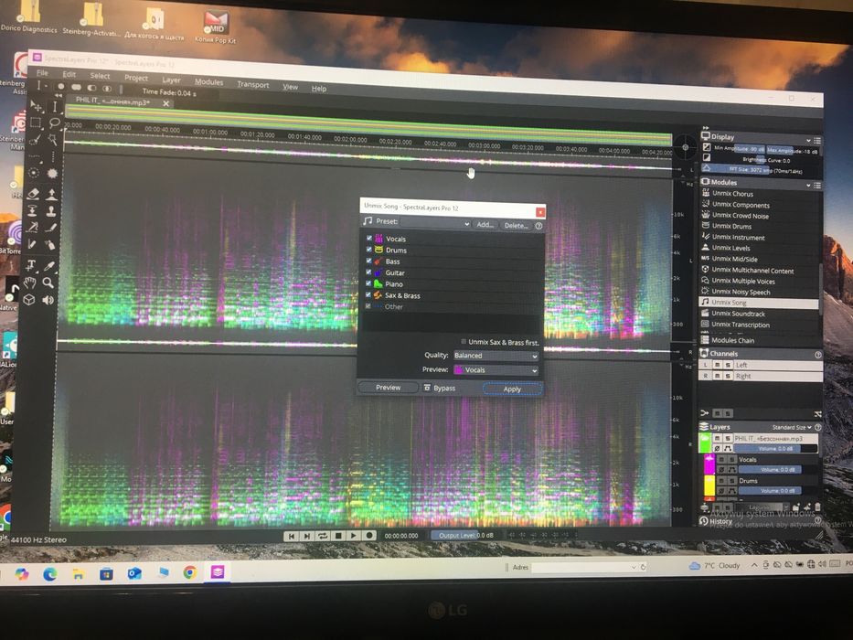Launch Unmix Soundtrack module

pos(738,314)
